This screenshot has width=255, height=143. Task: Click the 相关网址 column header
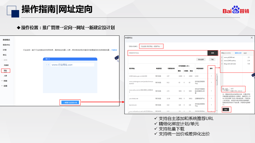pos(132,69)
